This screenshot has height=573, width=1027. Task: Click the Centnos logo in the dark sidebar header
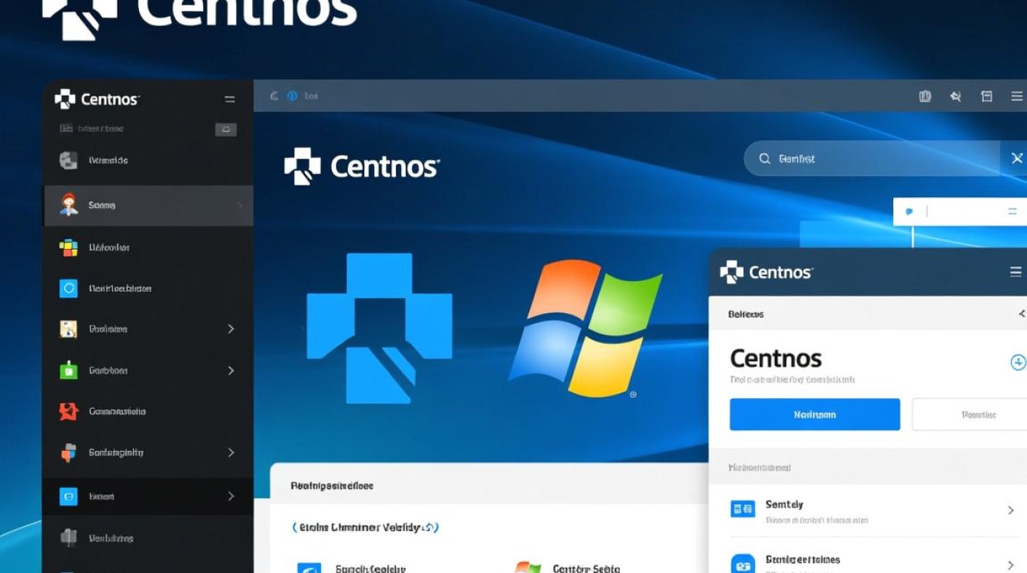tap(97, 99)
